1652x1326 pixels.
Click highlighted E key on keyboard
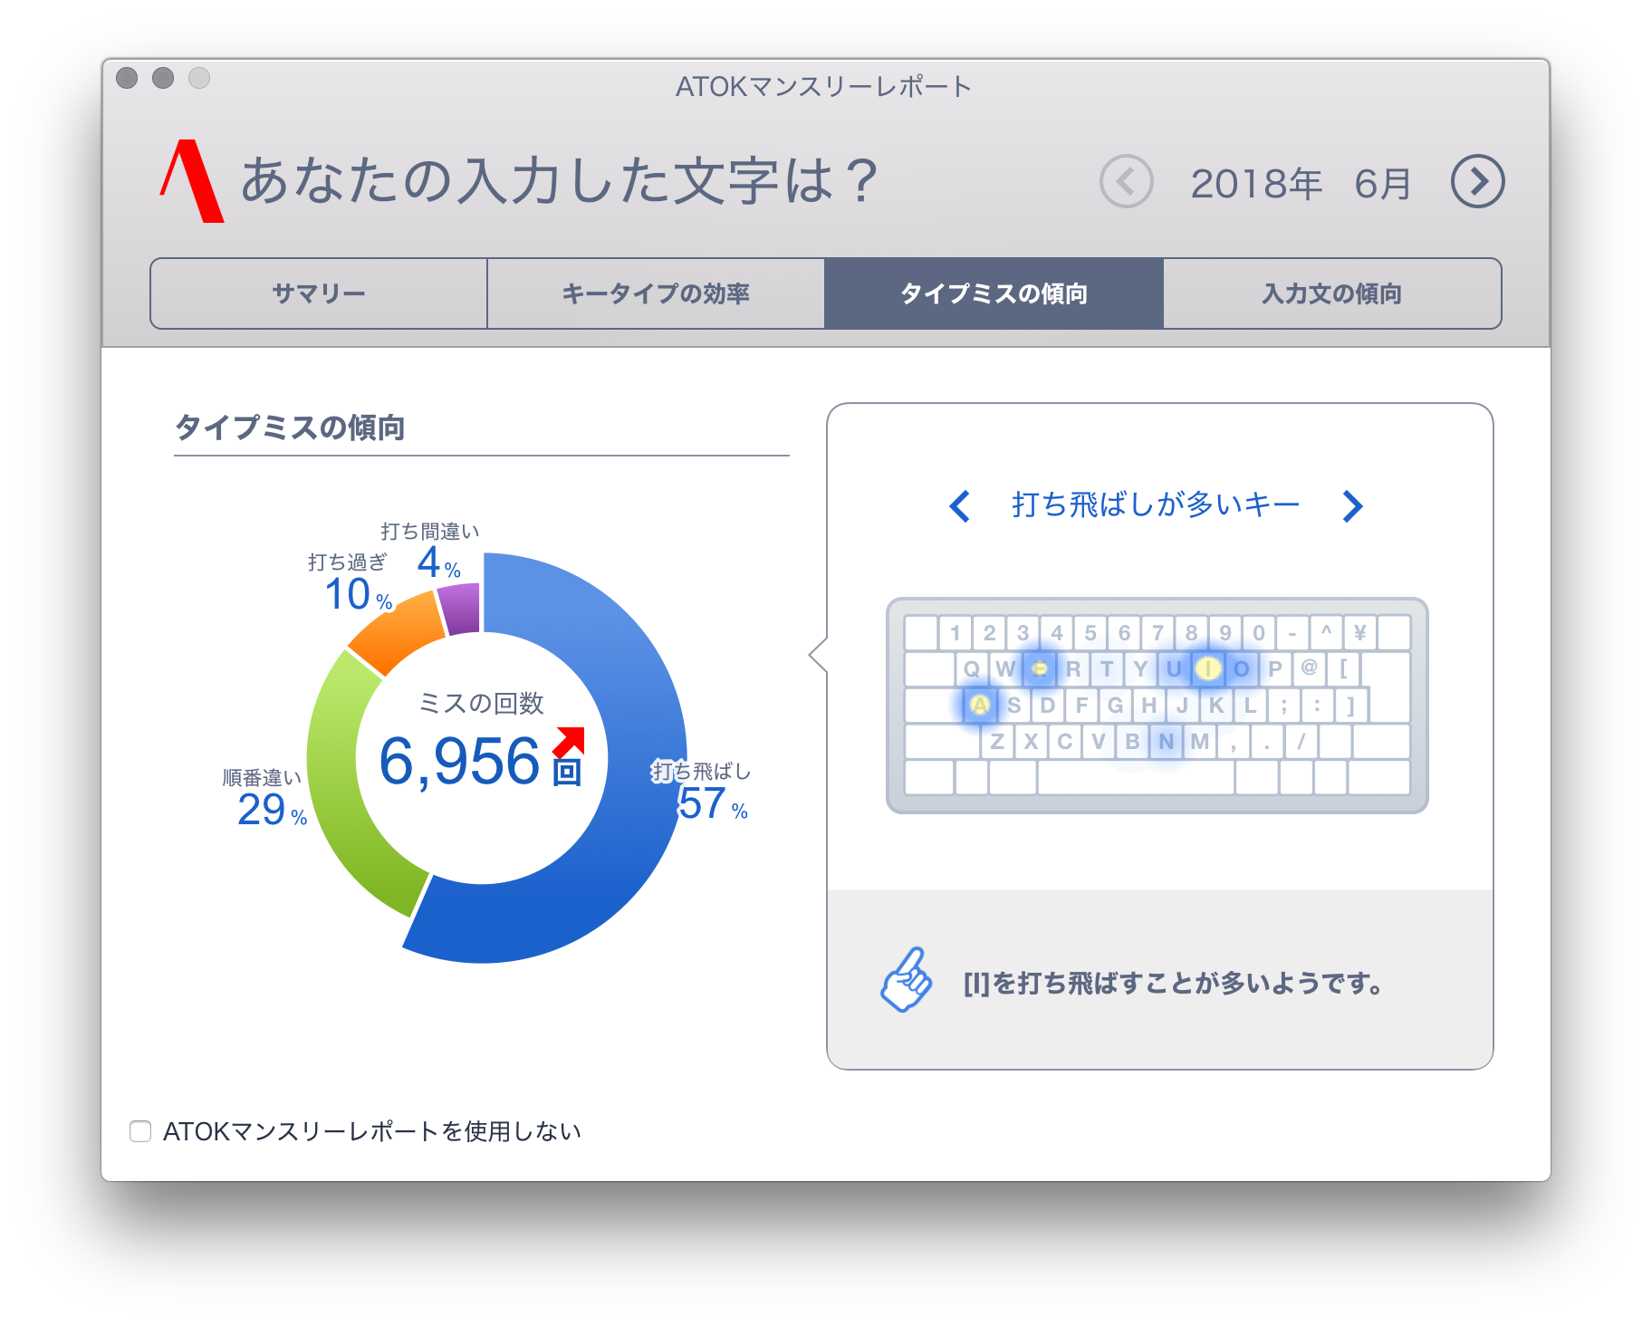(1039, 668)
